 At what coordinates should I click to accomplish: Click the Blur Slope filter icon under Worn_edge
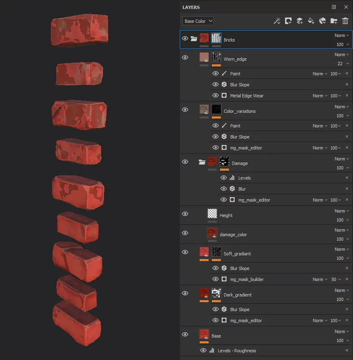pyautogui.click(x=224, y=84)
